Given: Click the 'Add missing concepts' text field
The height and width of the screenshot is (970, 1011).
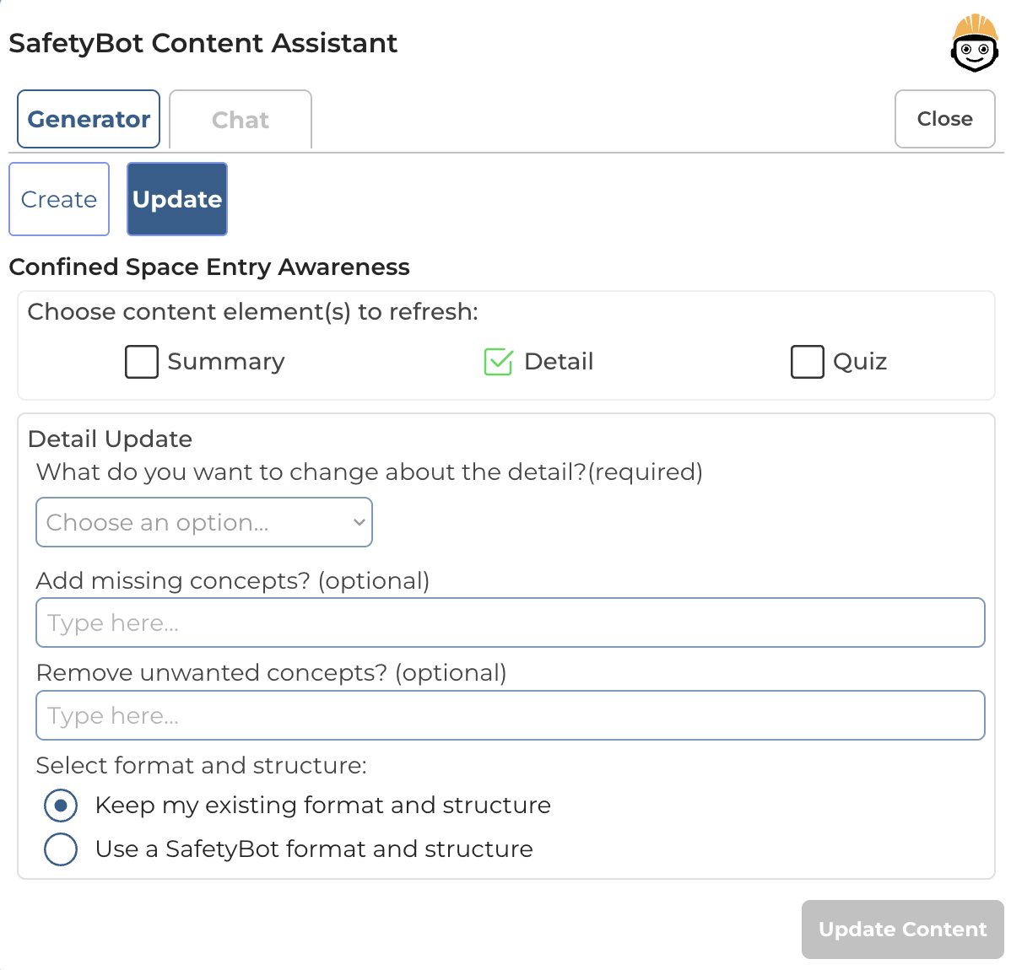Looking at the screenshot, I should click(510, 622).
